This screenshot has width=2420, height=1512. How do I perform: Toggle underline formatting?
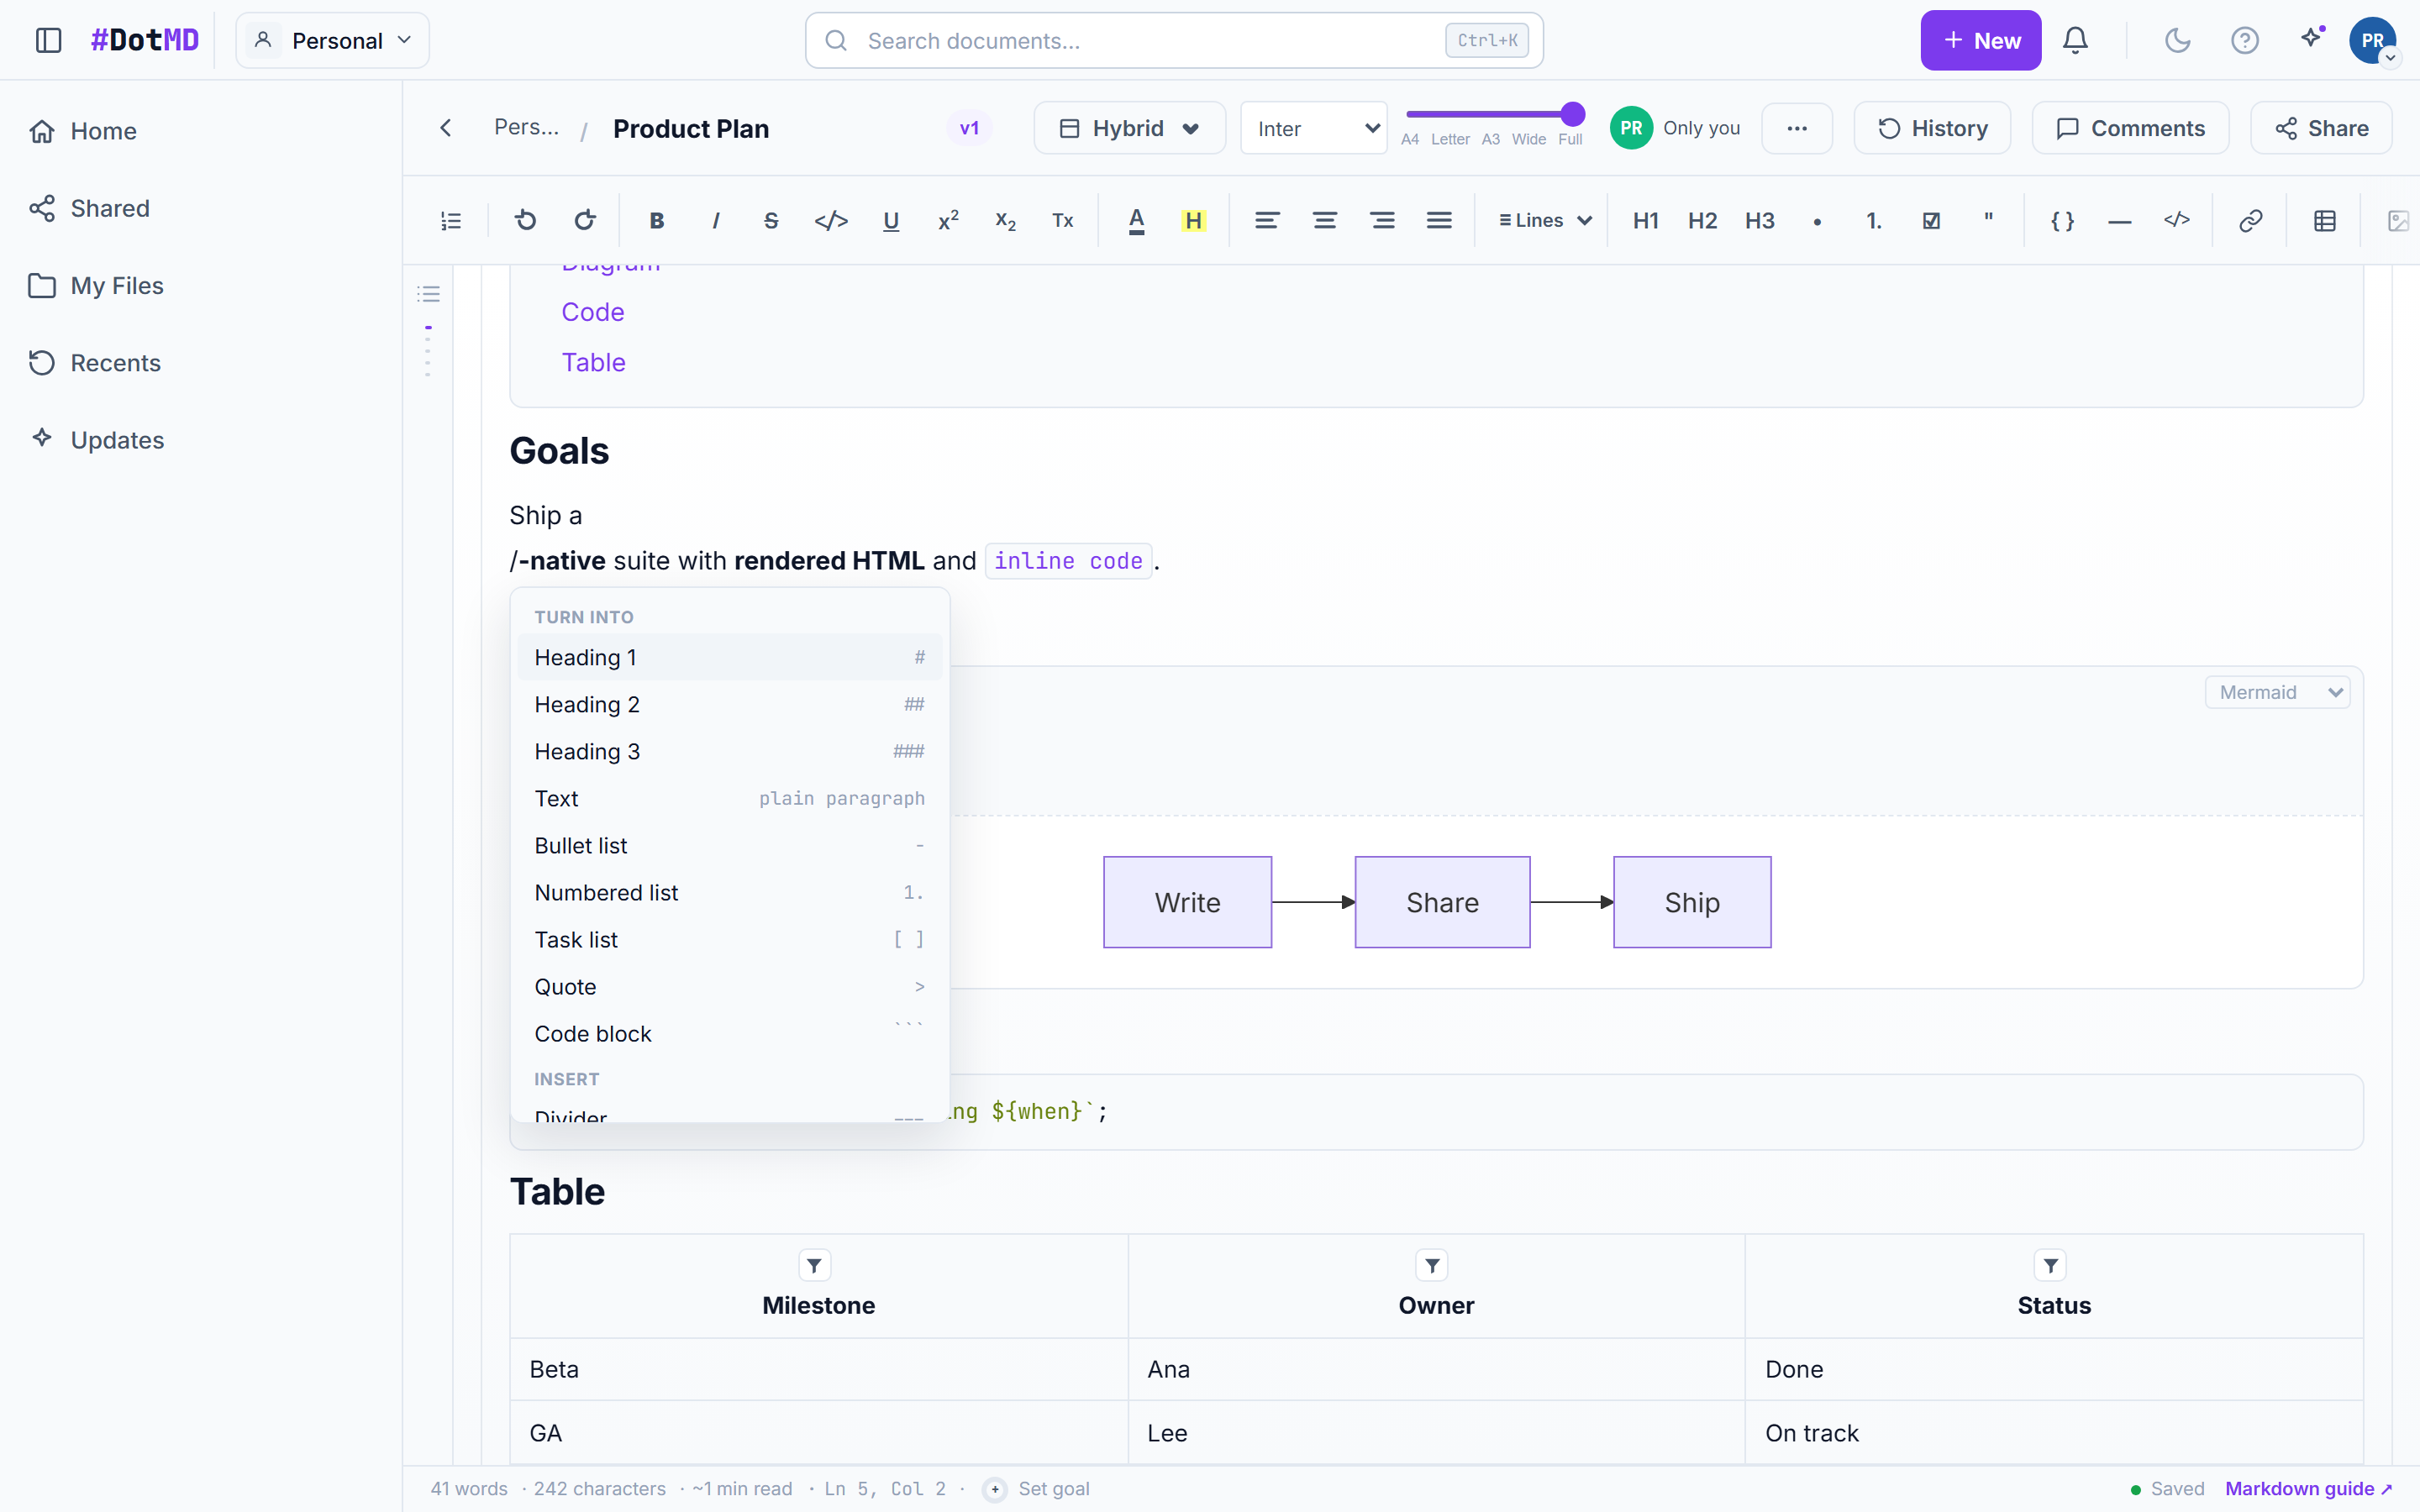[x=891, y=220]
